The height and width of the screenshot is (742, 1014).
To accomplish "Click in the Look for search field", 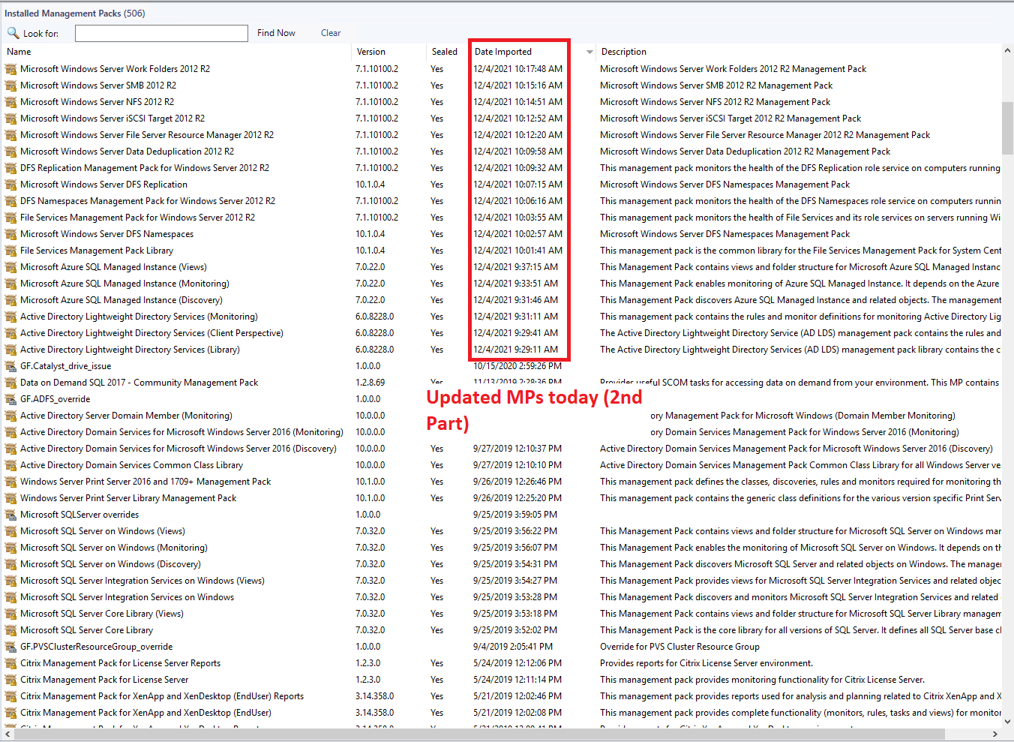I will (161, 33).
